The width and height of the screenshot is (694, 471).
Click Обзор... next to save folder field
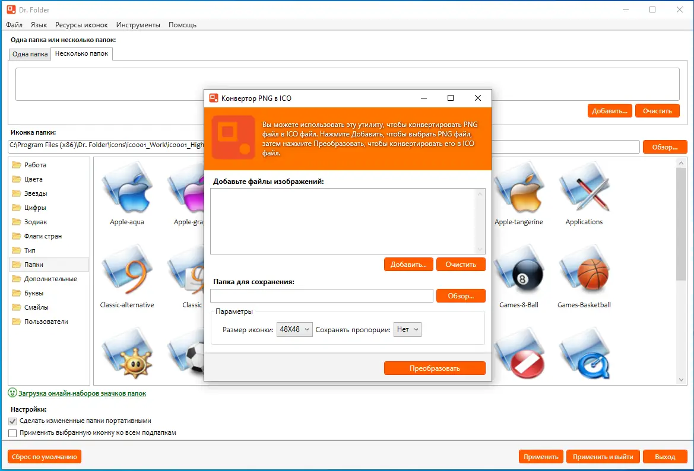(461, 296)
